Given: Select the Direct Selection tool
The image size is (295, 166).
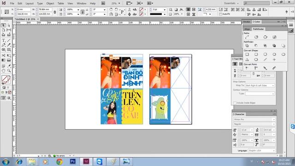Looking at the screenshot, I should coord(9,25).
